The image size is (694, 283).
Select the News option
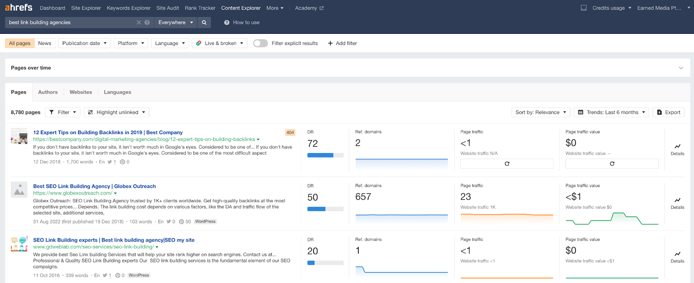(45, 43)
